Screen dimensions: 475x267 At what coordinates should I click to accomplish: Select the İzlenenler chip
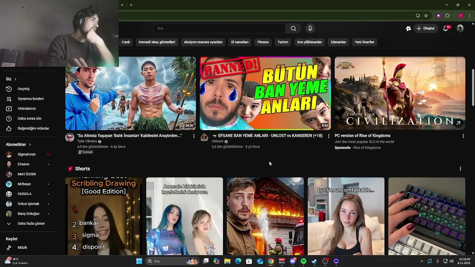click(x=338, y=42)
